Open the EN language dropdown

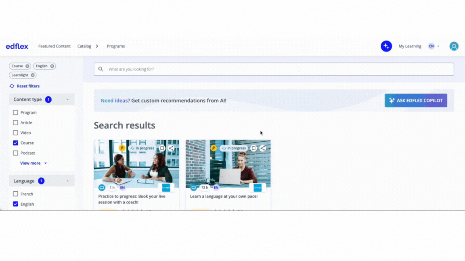(x=434, y=46)
